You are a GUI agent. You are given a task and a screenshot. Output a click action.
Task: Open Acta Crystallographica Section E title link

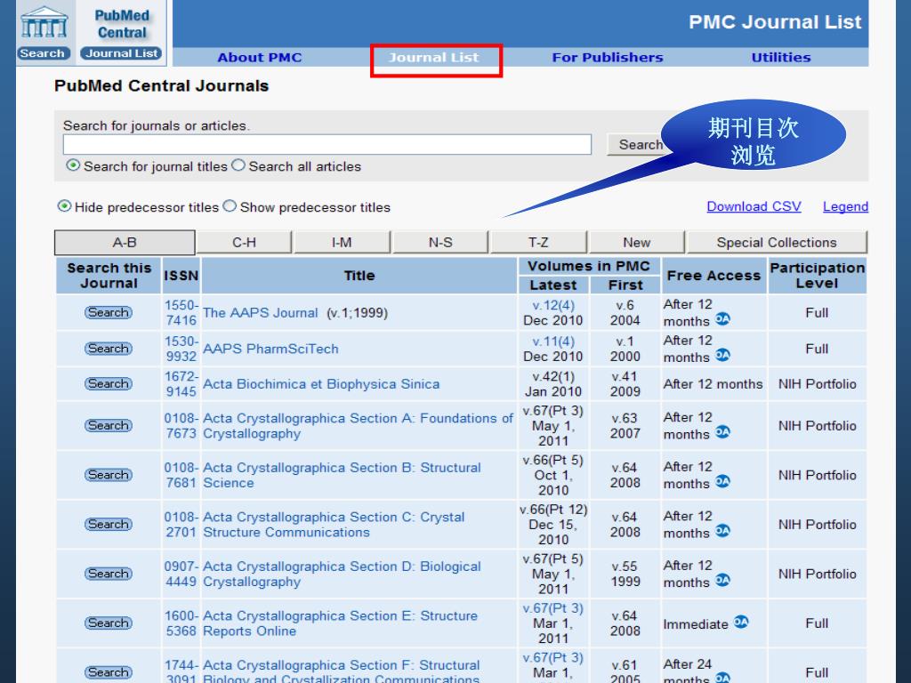(340, 623)
